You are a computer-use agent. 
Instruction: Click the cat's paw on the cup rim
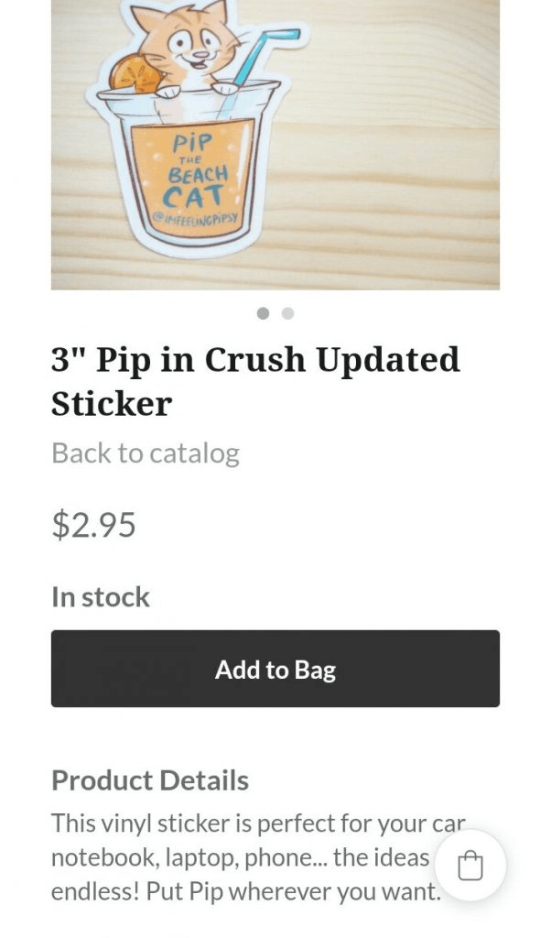coord(225,89)
